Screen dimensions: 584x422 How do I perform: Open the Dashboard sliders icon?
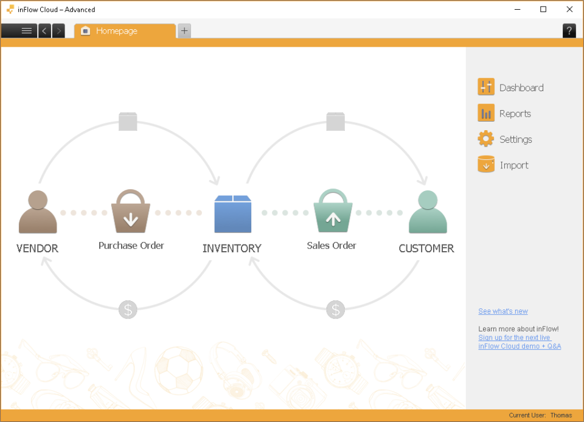click(x=486, y=87)
